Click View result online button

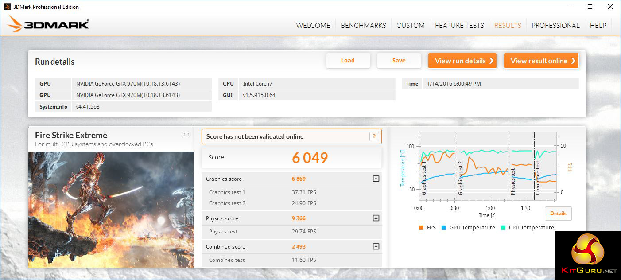(x=541, y=61)
